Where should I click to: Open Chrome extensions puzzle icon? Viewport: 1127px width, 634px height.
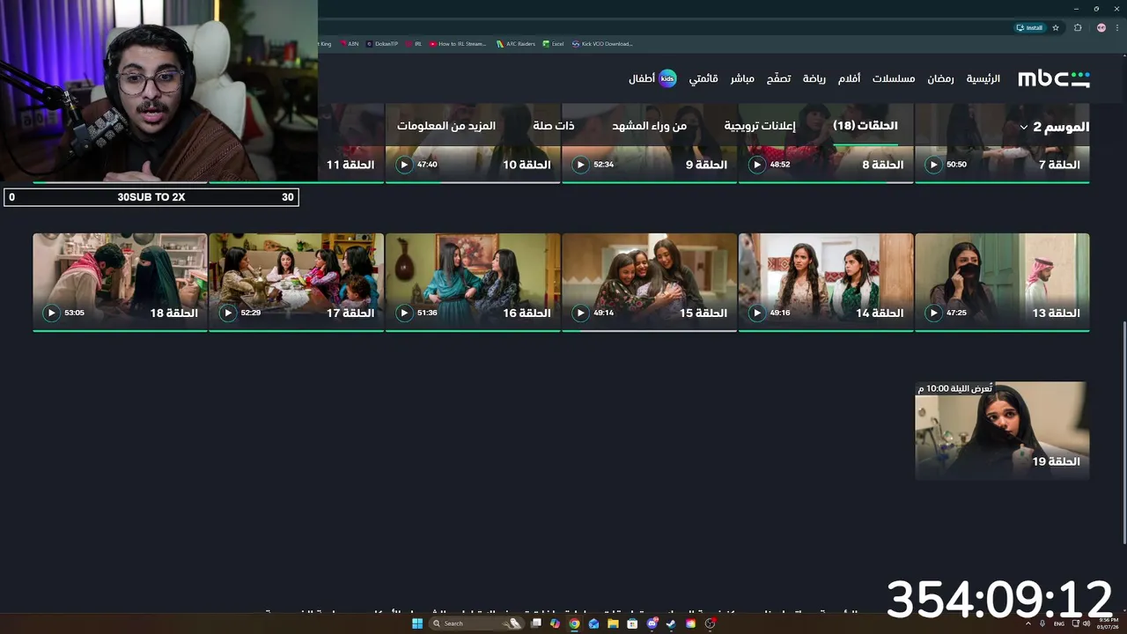[1078, 27]
